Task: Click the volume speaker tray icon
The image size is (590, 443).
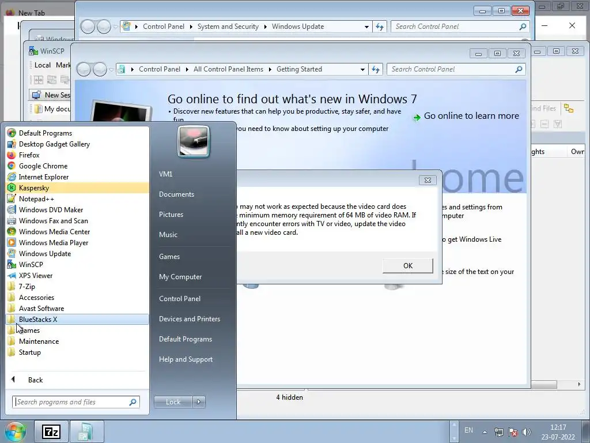Action: tap(527, 432)
